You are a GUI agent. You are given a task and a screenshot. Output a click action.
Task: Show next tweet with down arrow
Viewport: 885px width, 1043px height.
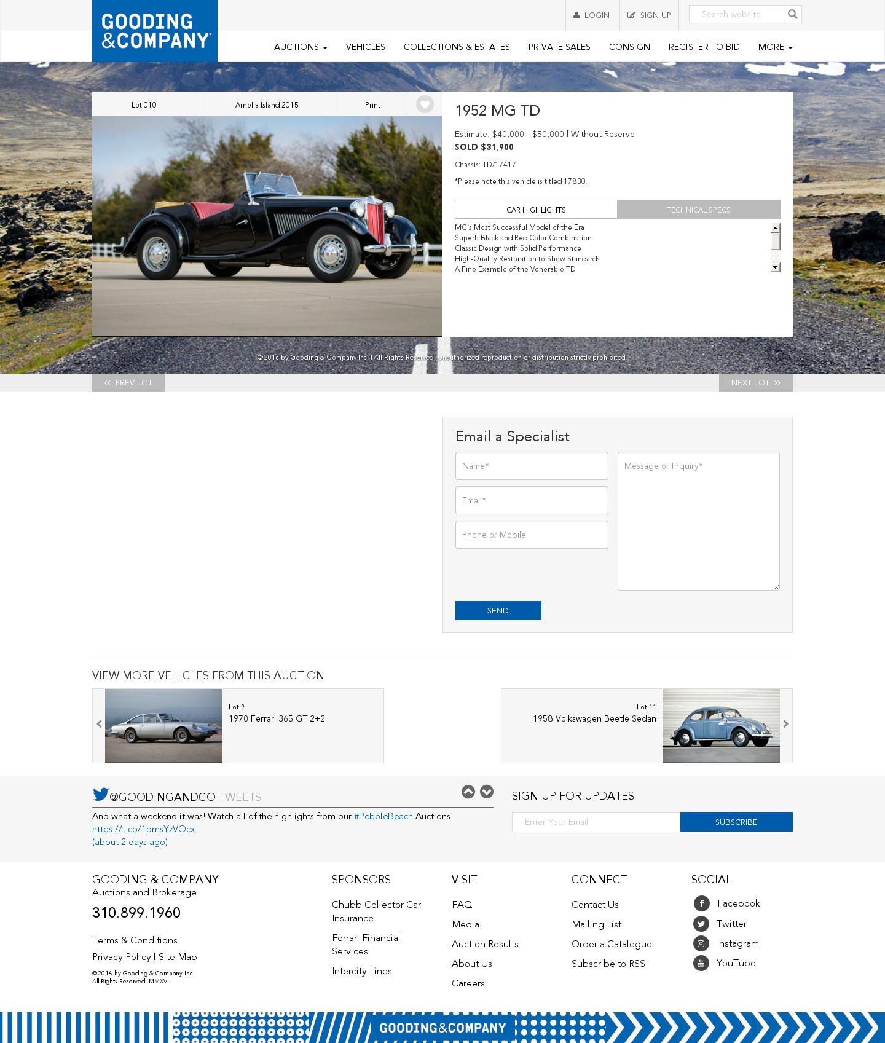click(487, 792)
